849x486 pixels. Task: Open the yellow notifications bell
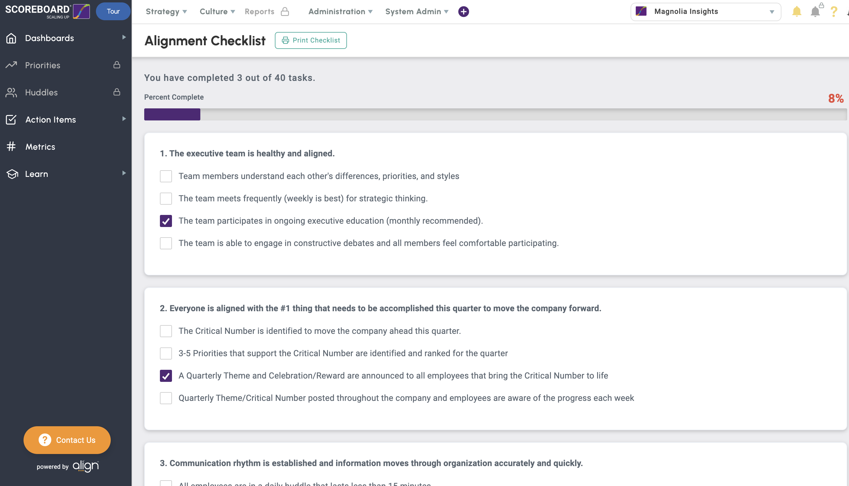pos(797,12)
